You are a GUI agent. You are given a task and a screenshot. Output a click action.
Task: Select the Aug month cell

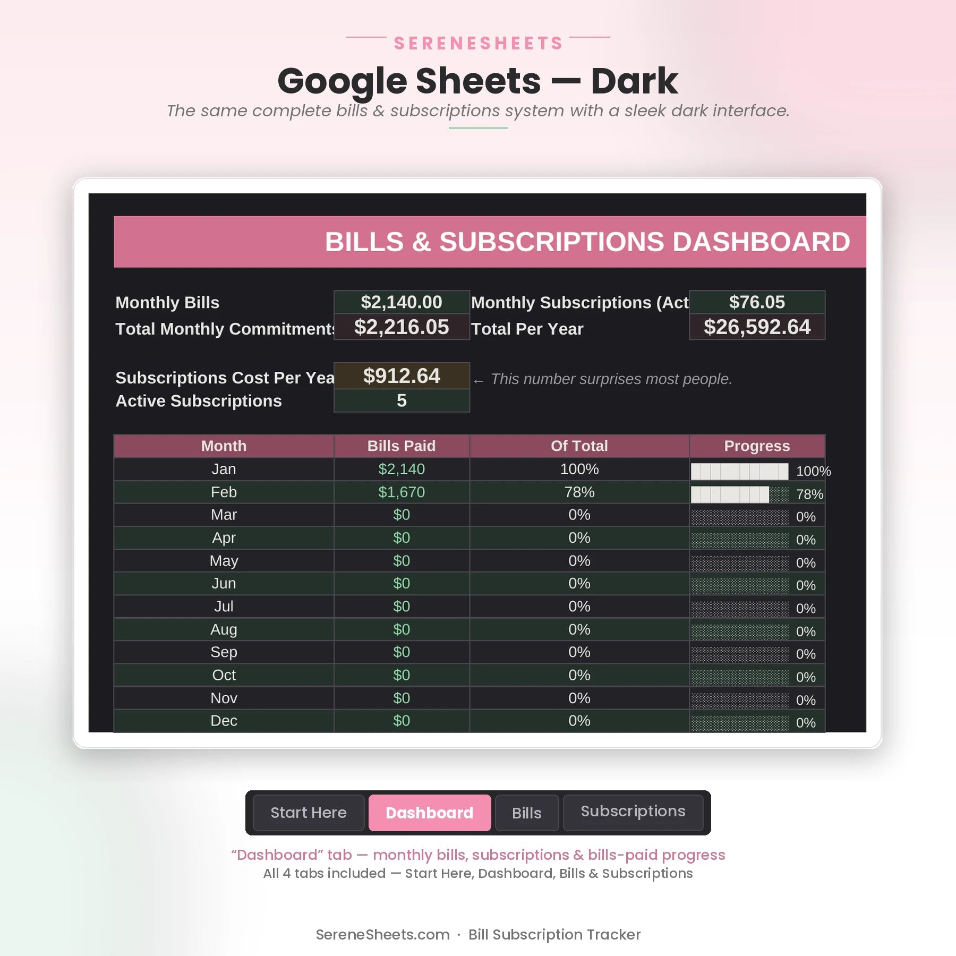[x=224, y=629]
